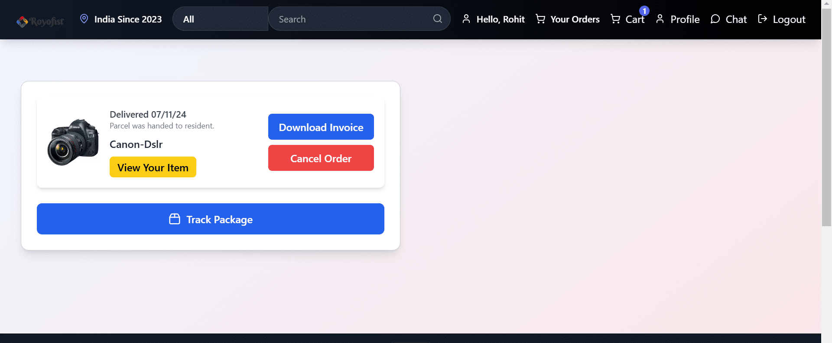
Task: Click the cart icon next to Your Orders
Action: click(x=540, y=19)
